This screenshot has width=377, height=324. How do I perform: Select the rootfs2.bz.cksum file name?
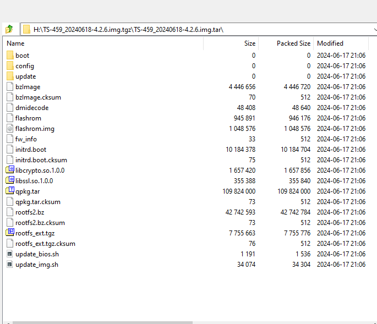click(40, 223)
